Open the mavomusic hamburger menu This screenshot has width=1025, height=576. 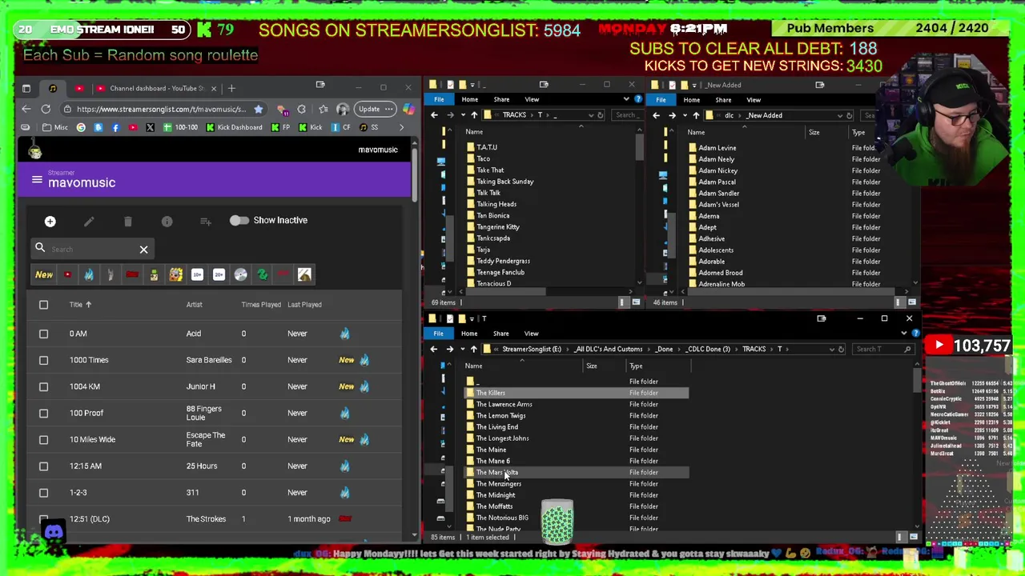[x=37, y=180]
